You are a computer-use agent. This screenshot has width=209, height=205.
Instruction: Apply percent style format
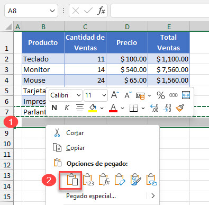(161, 95)
